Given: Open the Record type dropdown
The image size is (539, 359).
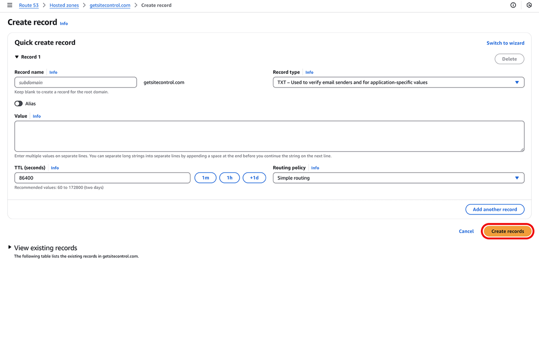Looking at the screenshot, I should (x=398, y=82).
